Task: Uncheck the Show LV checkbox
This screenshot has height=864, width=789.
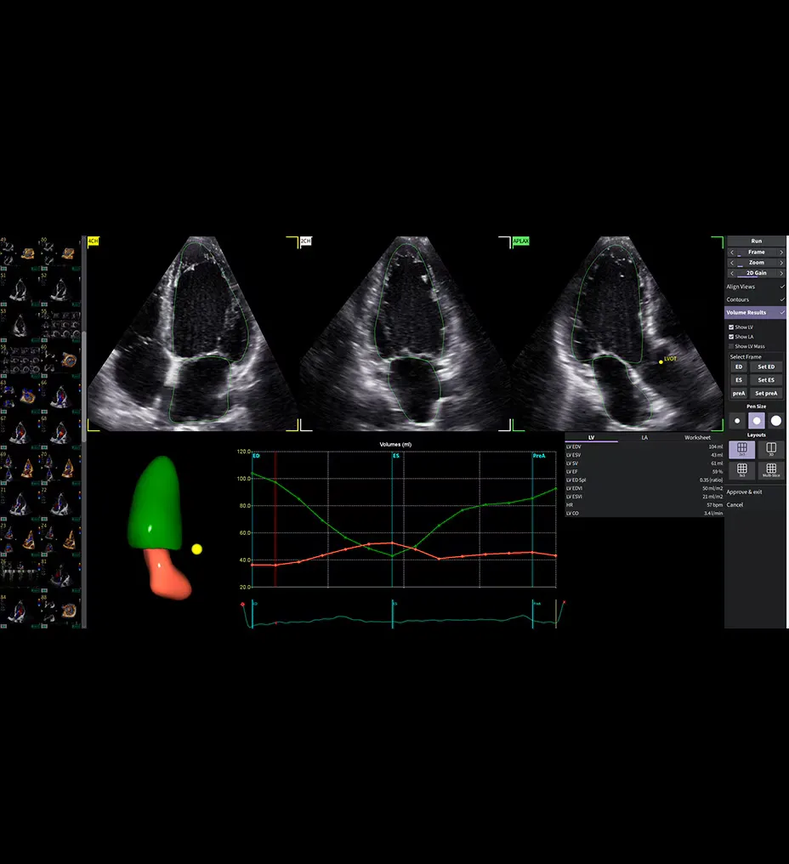Action: point(731,327)
